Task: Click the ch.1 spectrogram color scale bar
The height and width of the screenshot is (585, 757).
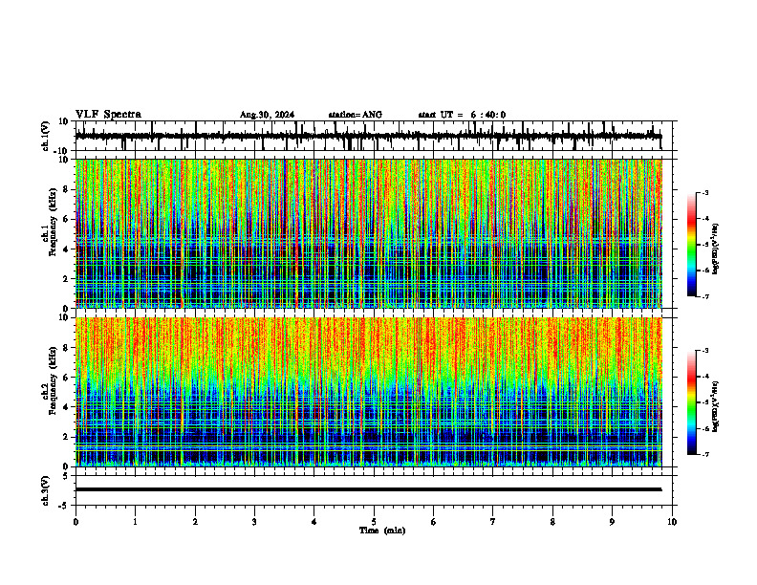Action: coord(691,245)
